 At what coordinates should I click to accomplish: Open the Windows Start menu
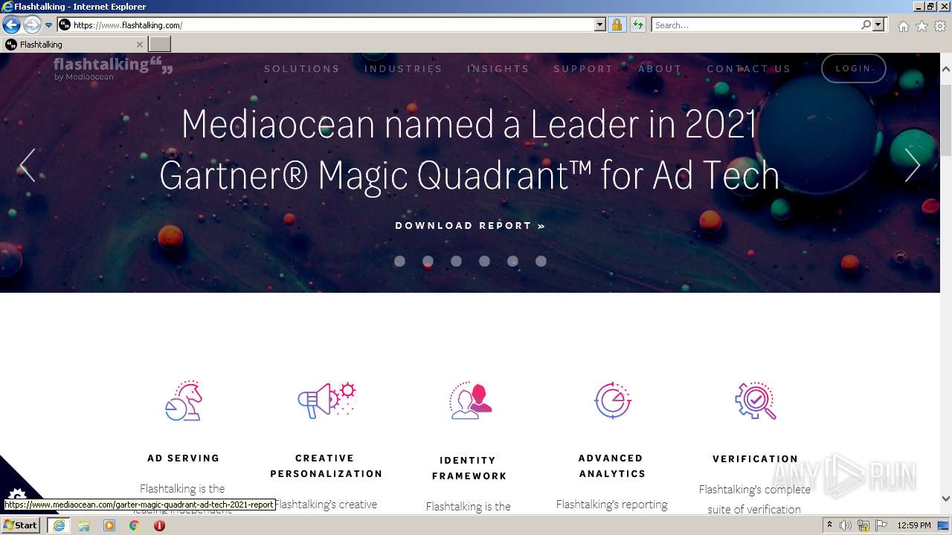click(x=20, y=525)
